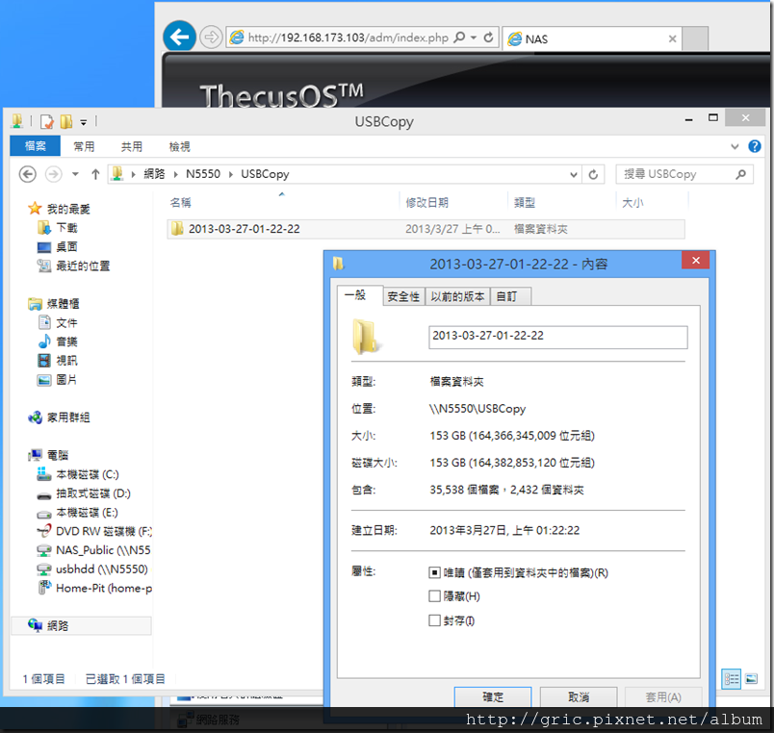Open the quick access toolbar customize dropdown
The image size is (774, 733).
[x=84, y=122]
